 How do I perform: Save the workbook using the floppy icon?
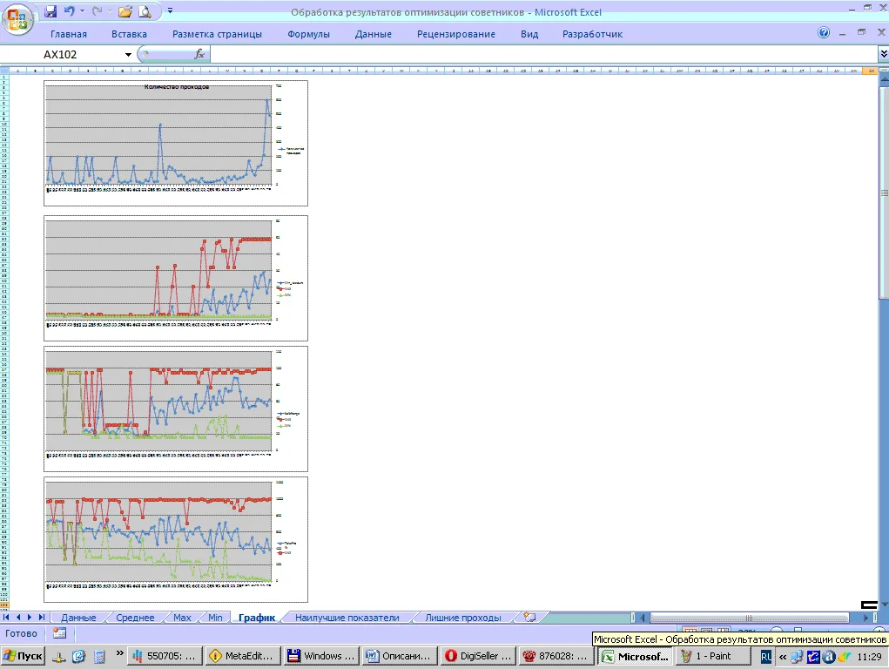tap(51, 11)
